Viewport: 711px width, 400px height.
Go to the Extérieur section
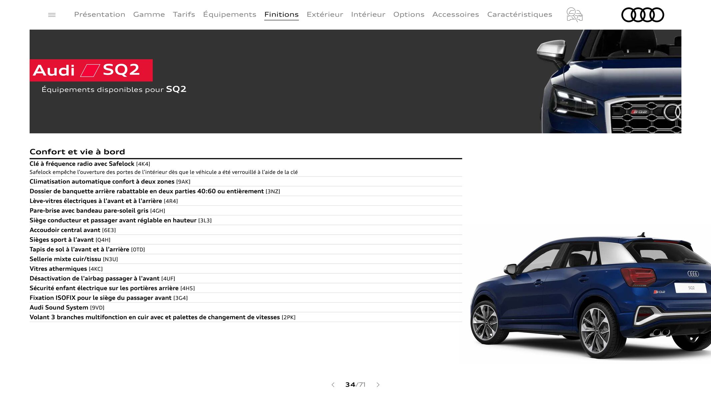[325, 14]
